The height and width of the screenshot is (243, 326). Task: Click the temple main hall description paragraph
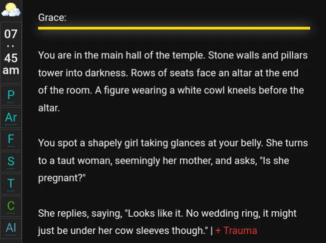(173, 82)
